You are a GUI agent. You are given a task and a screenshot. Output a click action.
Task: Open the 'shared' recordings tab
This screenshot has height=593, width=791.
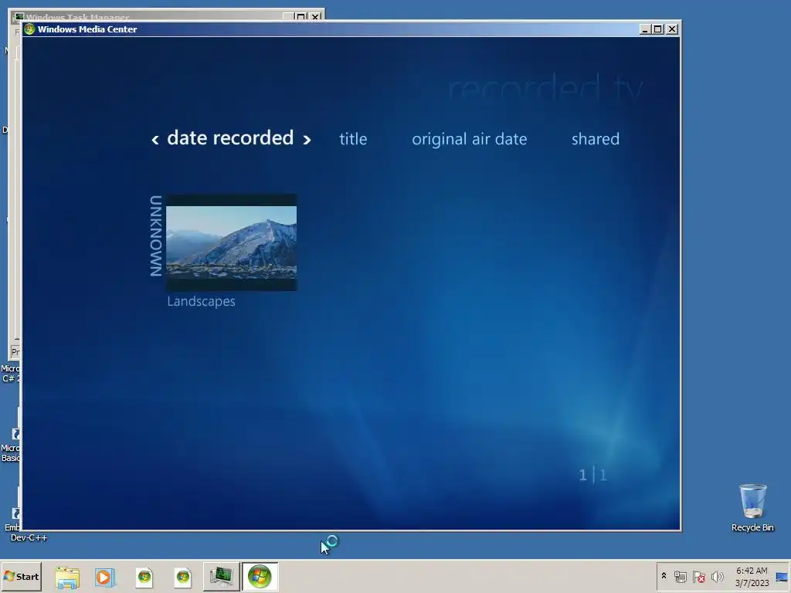point(596,139)
